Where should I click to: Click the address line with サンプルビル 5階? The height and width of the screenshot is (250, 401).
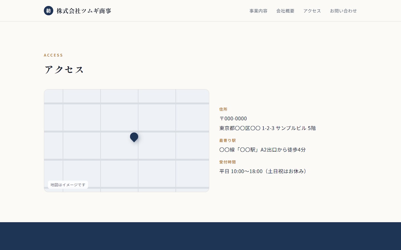(268, 128)
